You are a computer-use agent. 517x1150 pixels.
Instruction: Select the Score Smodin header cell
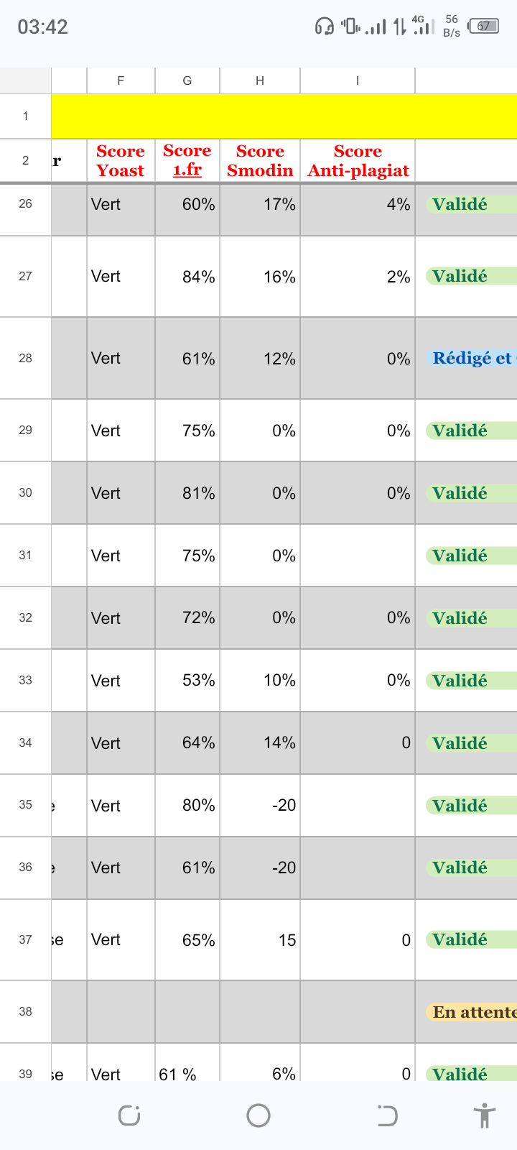(x=260, y=160)
